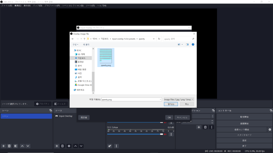Open source properties gear in Sources panel
273x153 pixels.
pyautogui.click(x=69, y=146)
